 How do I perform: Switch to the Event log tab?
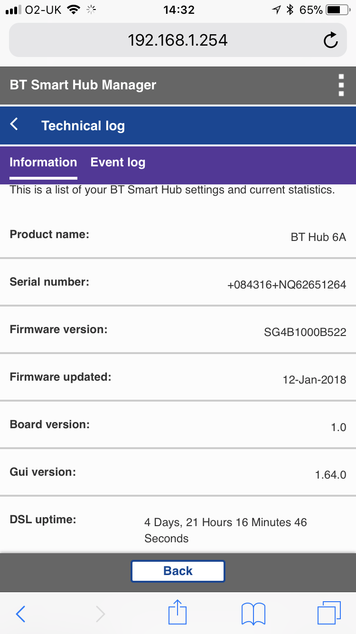118,163
